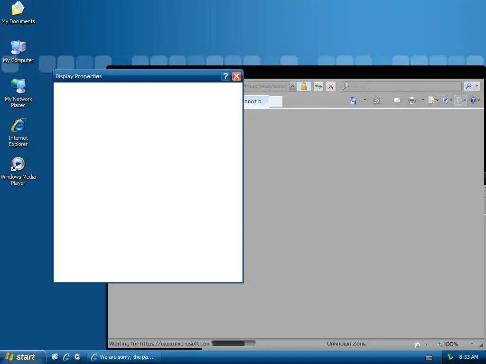Screen dimensions: 486x364
Task: Click the page loading progress bar
Action: (x=234, y=343)
